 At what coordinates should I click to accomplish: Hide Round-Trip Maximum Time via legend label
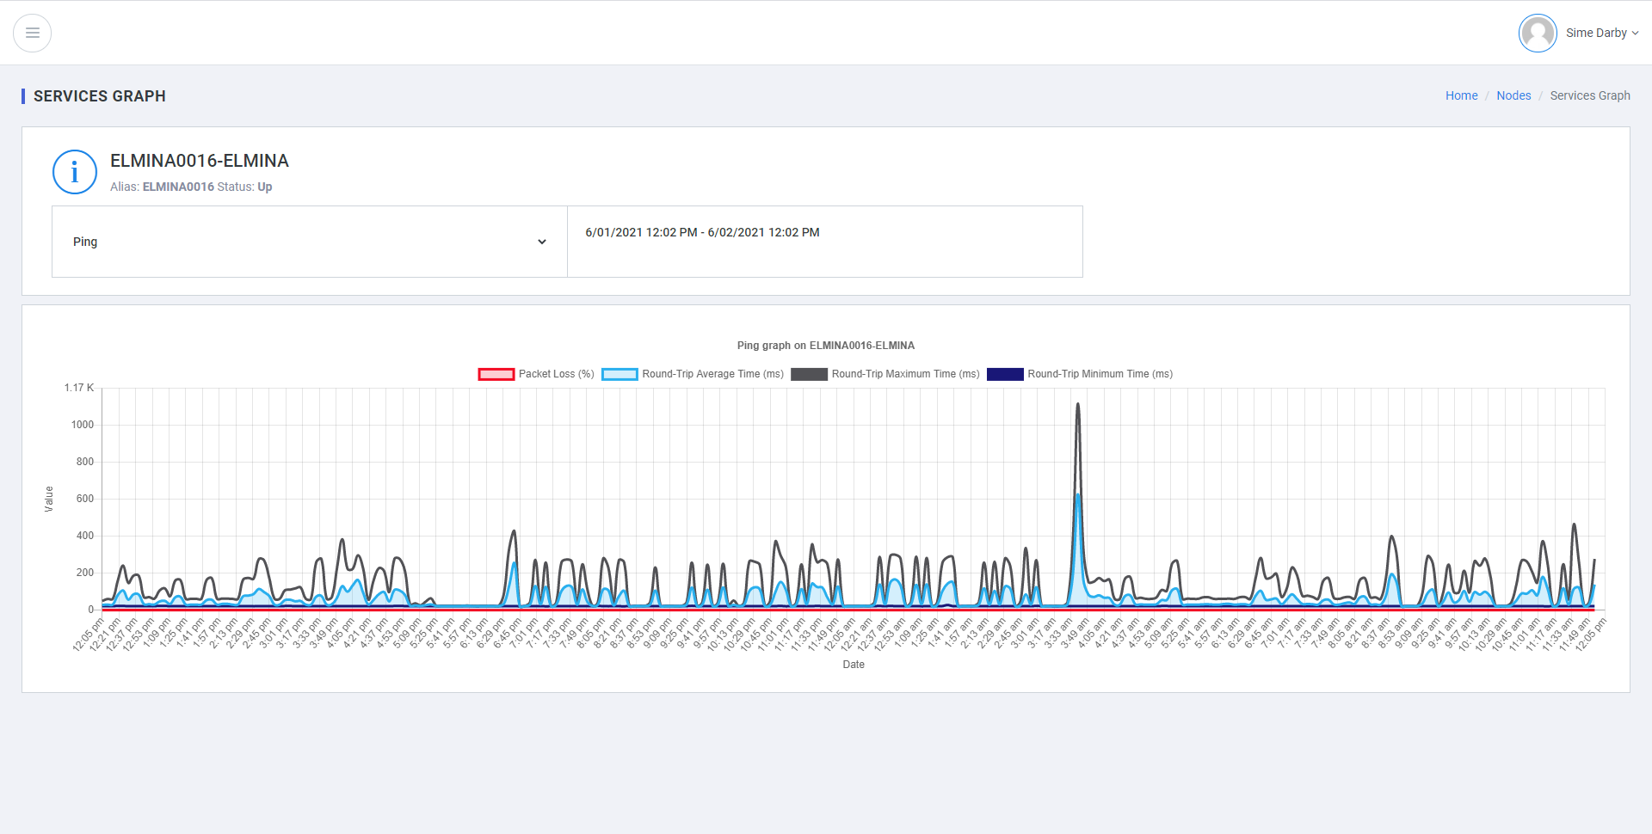(905, 374)
